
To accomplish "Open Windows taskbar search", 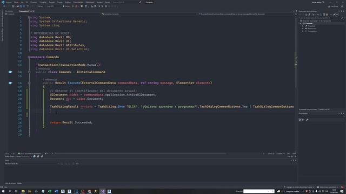I will tap(10, 191).
